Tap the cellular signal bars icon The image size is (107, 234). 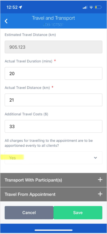click(85, 7)
